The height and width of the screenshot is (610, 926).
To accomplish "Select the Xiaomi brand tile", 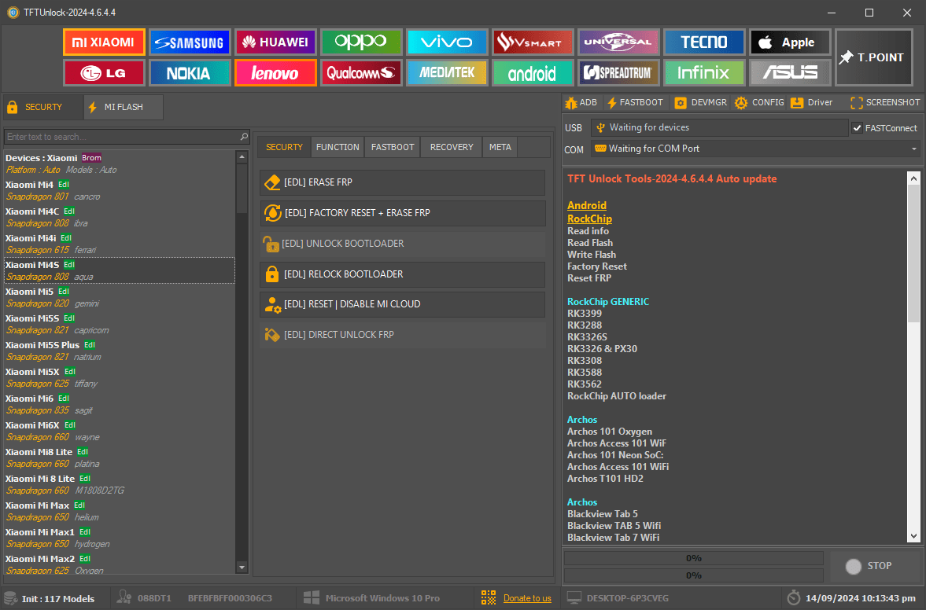I will click(104, 42).
